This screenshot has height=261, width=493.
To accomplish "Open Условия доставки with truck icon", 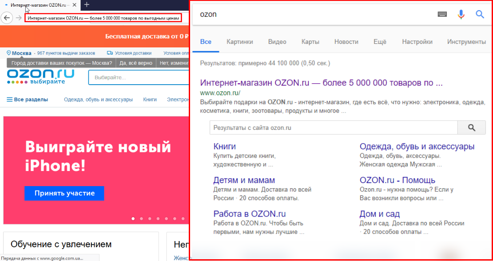I will [129, 53].
